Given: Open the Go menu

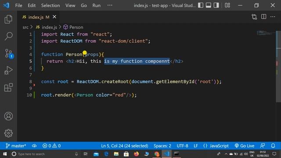Looking at the screenshot, I should point(84,5).
